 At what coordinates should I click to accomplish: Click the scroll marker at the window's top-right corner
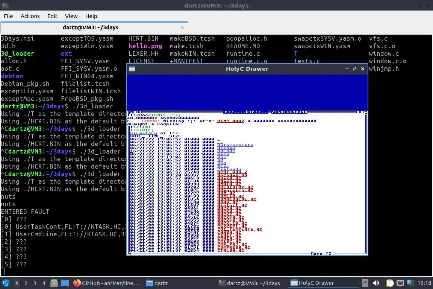coord(366,114)
